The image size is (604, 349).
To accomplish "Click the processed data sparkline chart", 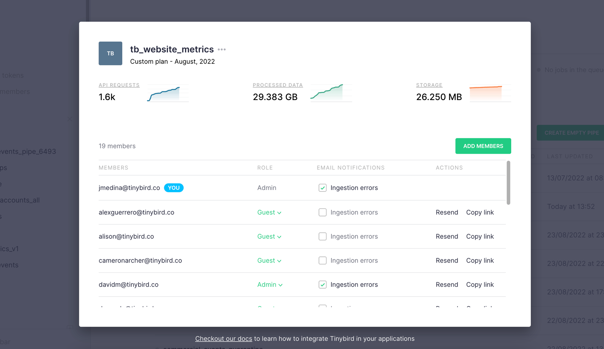I will pos(331,93).
